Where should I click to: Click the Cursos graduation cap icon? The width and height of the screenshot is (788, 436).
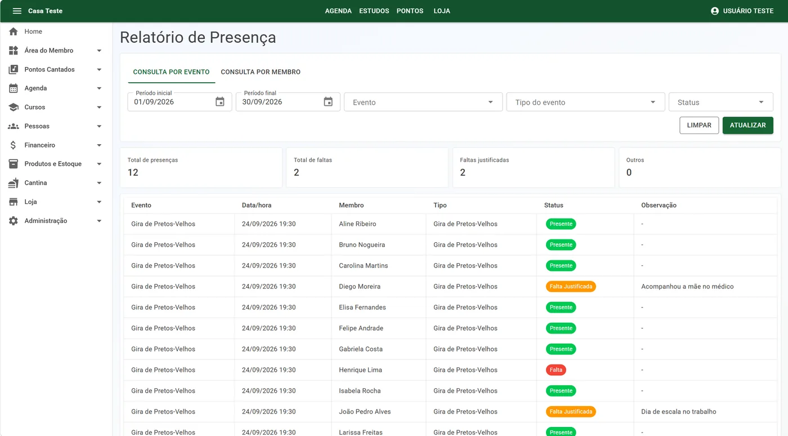14,108
